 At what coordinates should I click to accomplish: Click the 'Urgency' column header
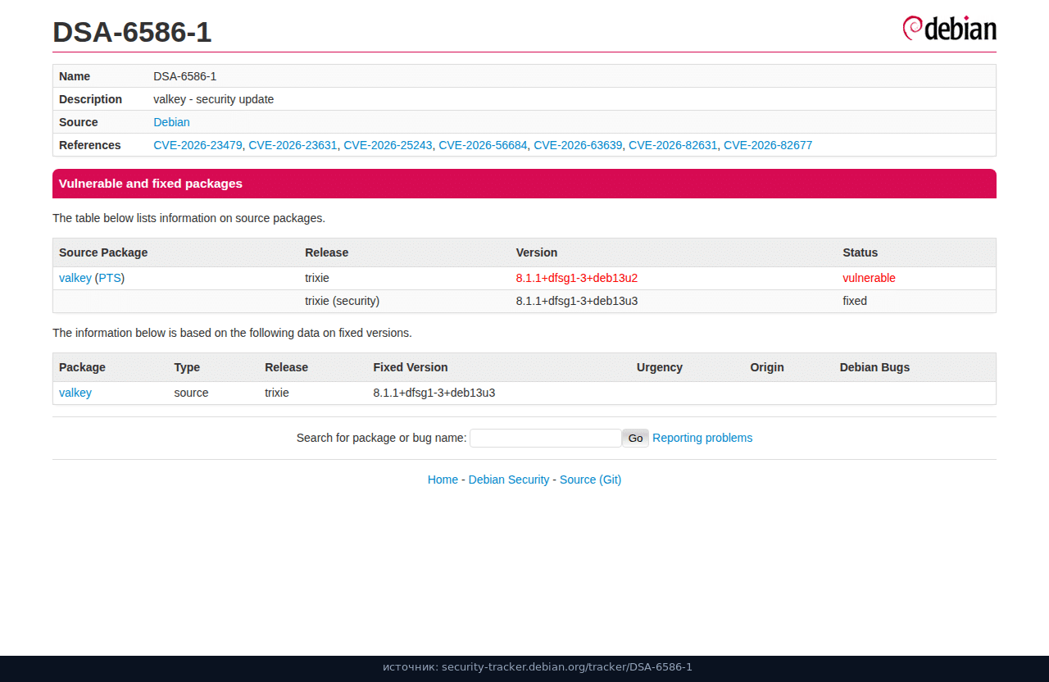[660, 367]
